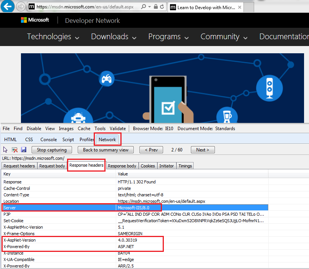Screen dimensions: 309x269
Task: Click the Microsoft logo
Action: tap(35, 20)
